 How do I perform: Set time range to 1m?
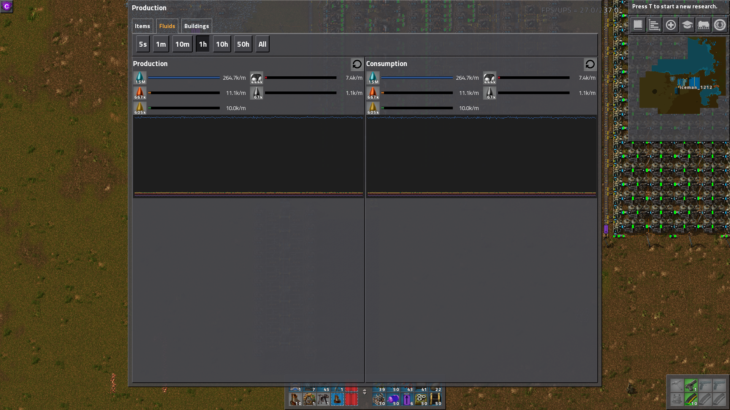161,44
